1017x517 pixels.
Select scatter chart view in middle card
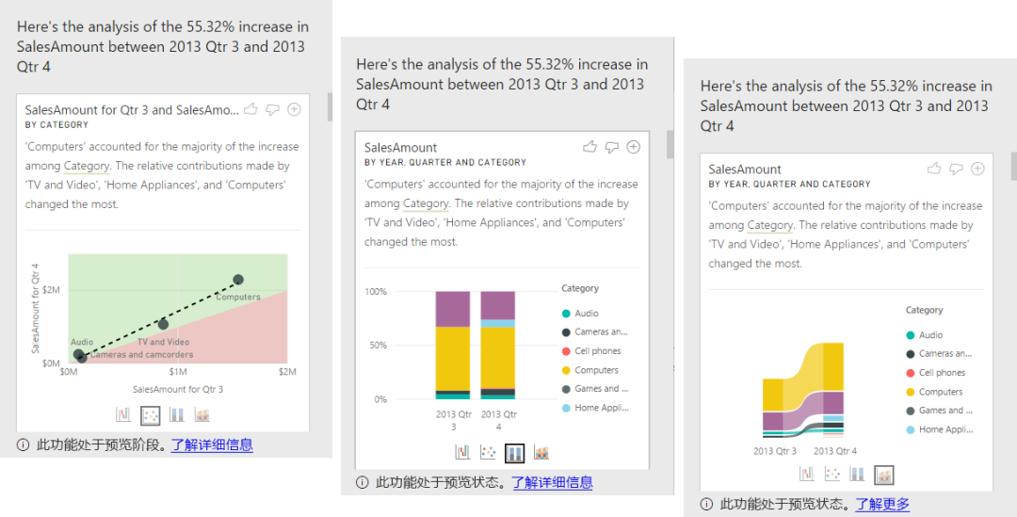488,453
